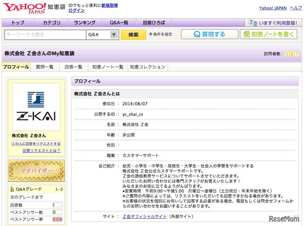Image resolution: width=304 pixels, height=226 pixels.
Task: Switch to the 質問一覧 tab
Action: click(x=44, y=67)
